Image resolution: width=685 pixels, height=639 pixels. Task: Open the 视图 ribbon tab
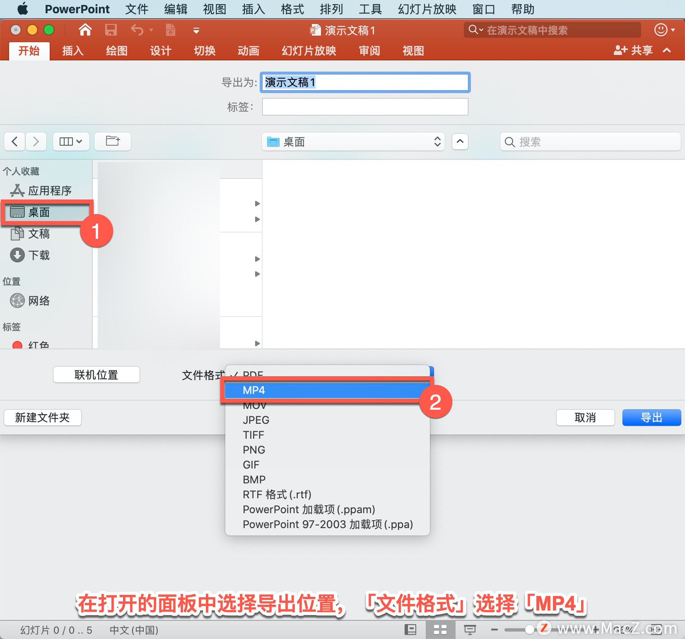[x=413, y=51]
